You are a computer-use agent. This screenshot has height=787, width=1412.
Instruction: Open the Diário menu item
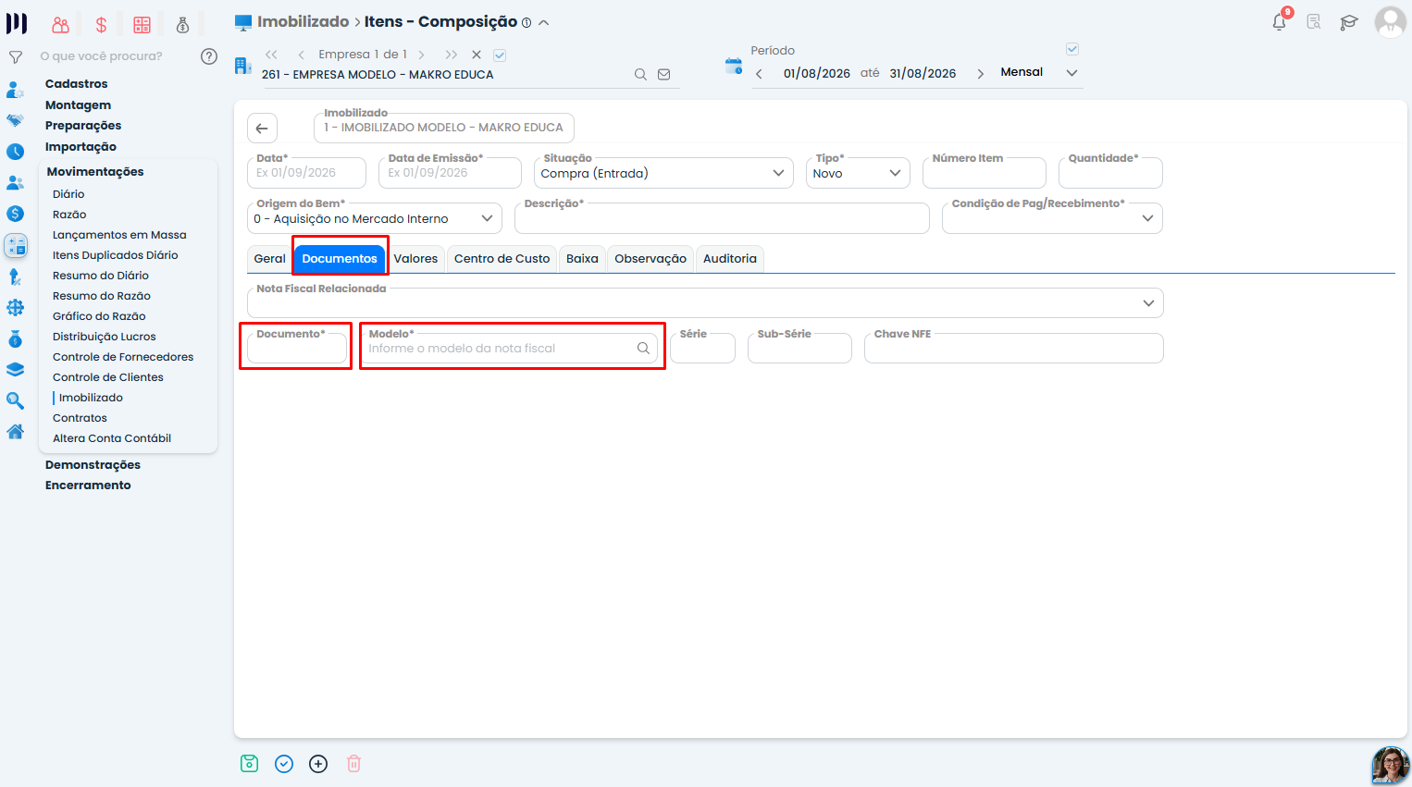[x=68, y=194]
